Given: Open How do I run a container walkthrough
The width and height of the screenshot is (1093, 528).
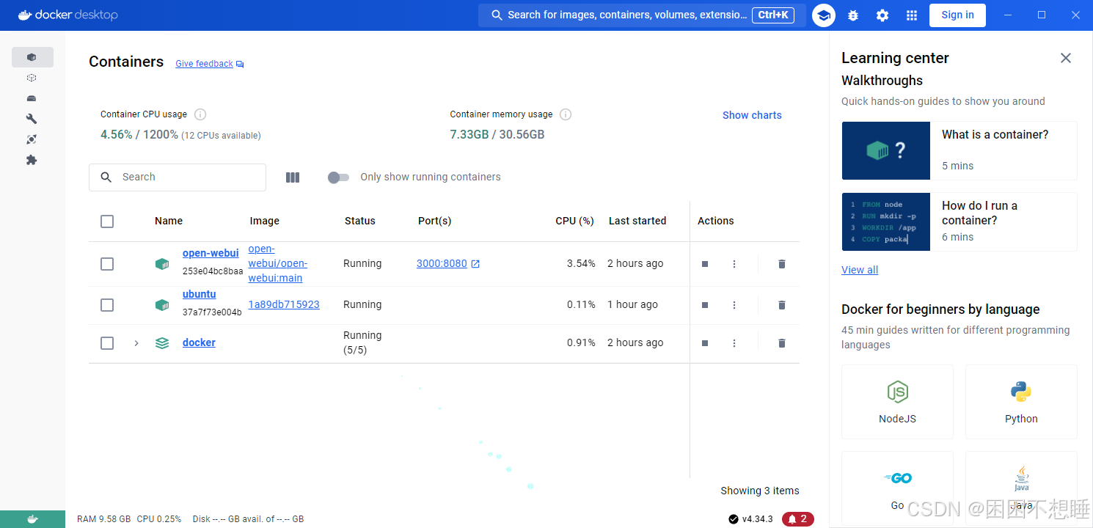Looking at the screenshot, I should pyautogui.click(x=959, y=221).
